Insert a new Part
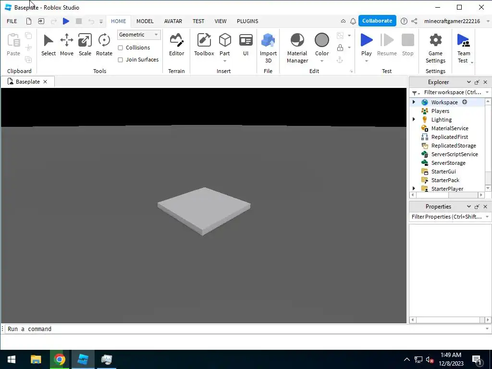The height and width of the screenshot is (369, 492). (225, 44)
